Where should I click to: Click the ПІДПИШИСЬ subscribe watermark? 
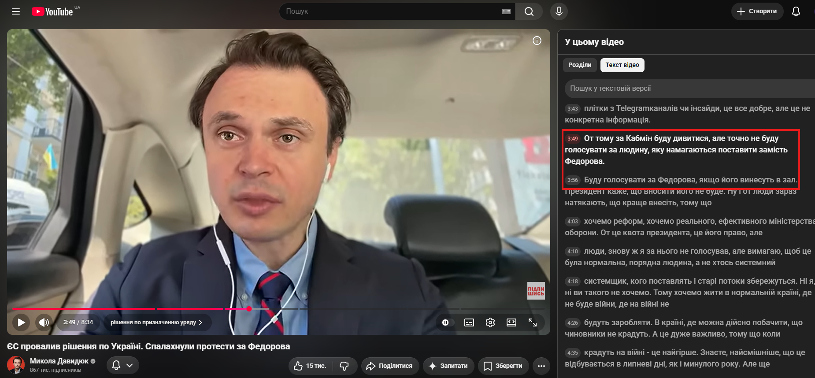[536, 291]
